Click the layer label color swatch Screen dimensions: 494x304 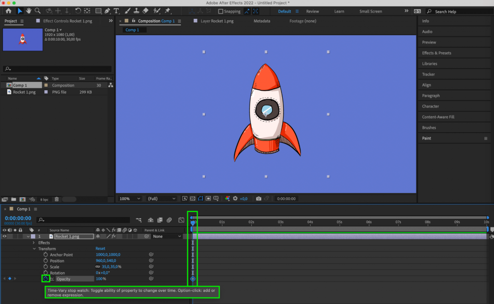(32, 236)
